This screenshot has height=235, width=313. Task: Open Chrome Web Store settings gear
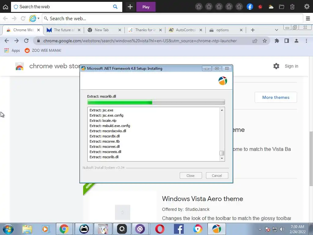point(276,66)
